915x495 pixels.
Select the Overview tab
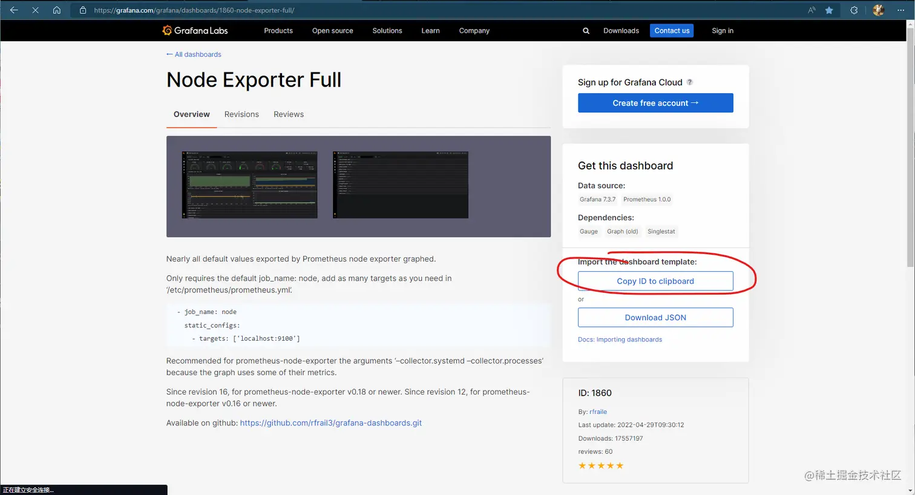click(192, 114)
